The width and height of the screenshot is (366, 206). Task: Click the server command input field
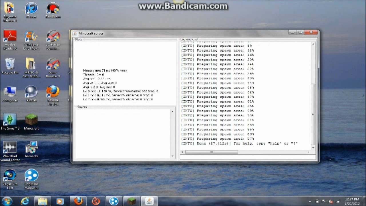[x=248, y=157]
